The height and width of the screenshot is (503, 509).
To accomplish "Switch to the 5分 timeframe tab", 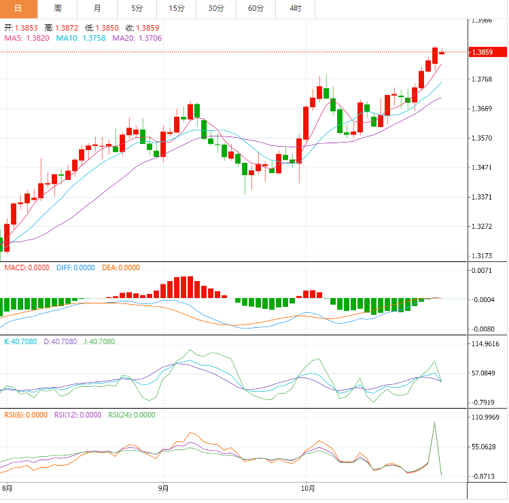I will (137, 8).
